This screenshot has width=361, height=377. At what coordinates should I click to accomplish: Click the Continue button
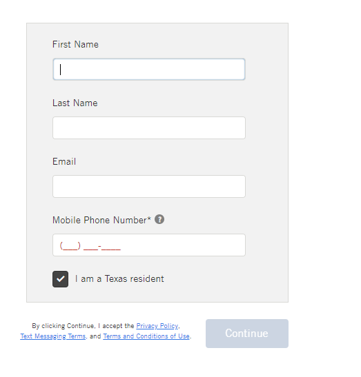click(x=247, y=334)
